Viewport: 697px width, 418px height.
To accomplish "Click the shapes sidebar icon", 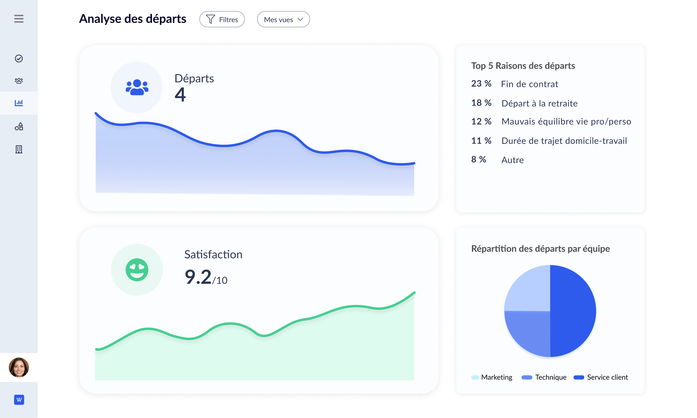I will click(x=19, y=127).
